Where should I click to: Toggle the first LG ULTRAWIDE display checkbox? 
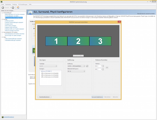[x=42, y=73]
